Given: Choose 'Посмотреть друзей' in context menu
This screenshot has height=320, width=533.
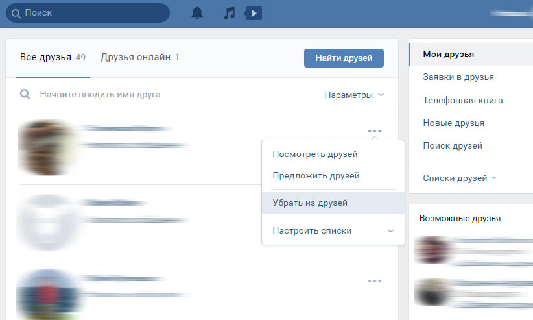Looking at the screenshot, I should 333,154.
